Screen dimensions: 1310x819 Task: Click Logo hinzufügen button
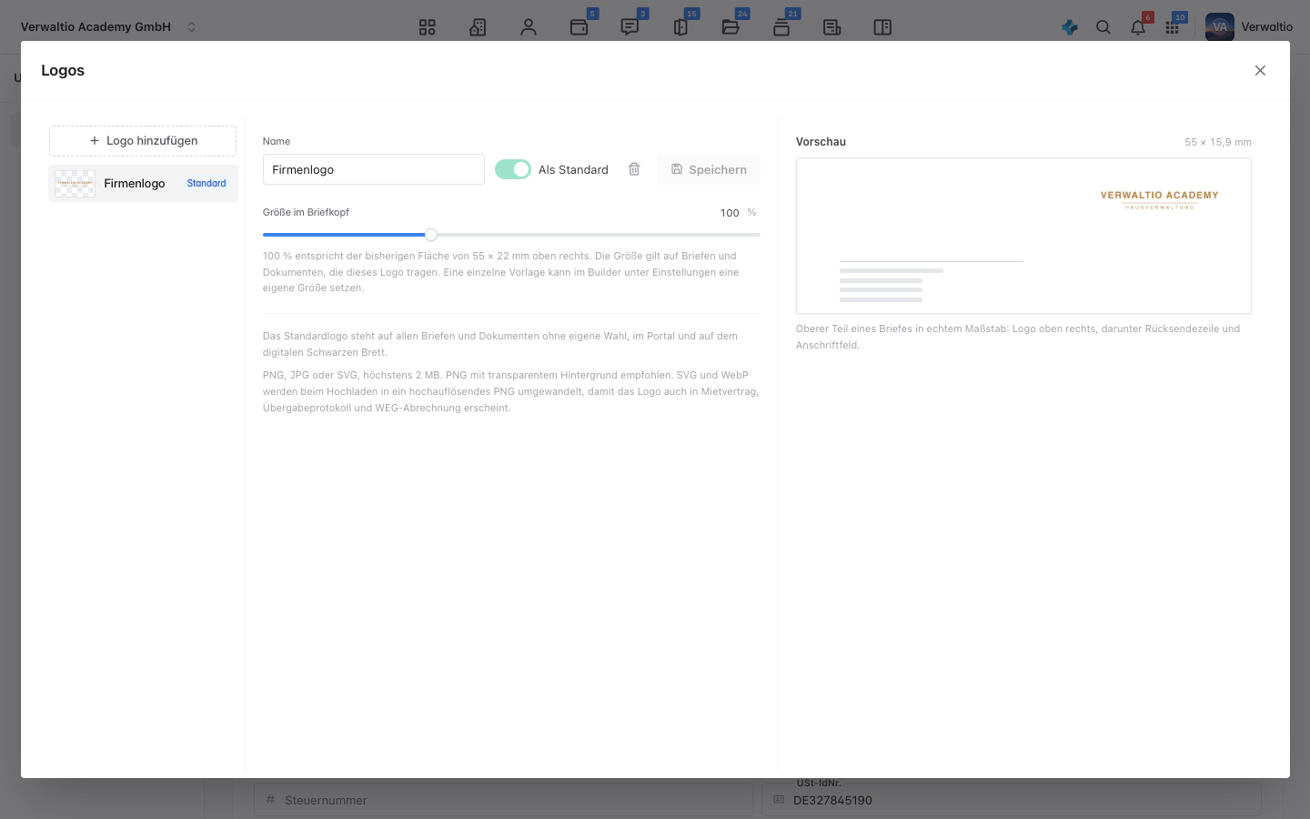pyautogui.click(x=143, y=141)
